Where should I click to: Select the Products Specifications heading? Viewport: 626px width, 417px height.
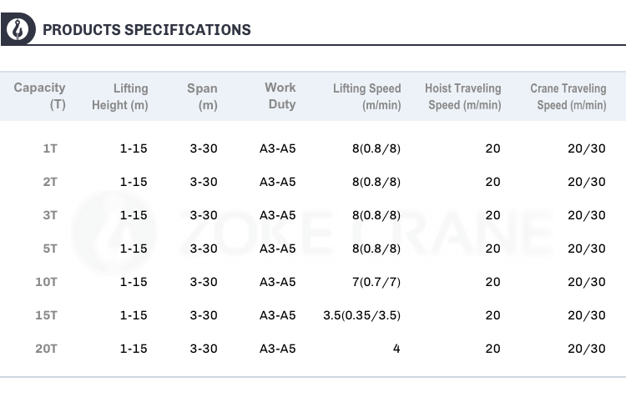147,30
